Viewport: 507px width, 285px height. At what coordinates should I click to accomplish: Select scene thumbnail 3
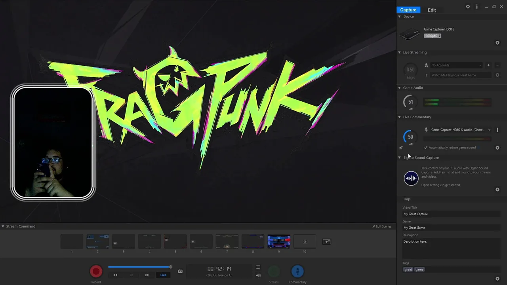coord(124,241)
